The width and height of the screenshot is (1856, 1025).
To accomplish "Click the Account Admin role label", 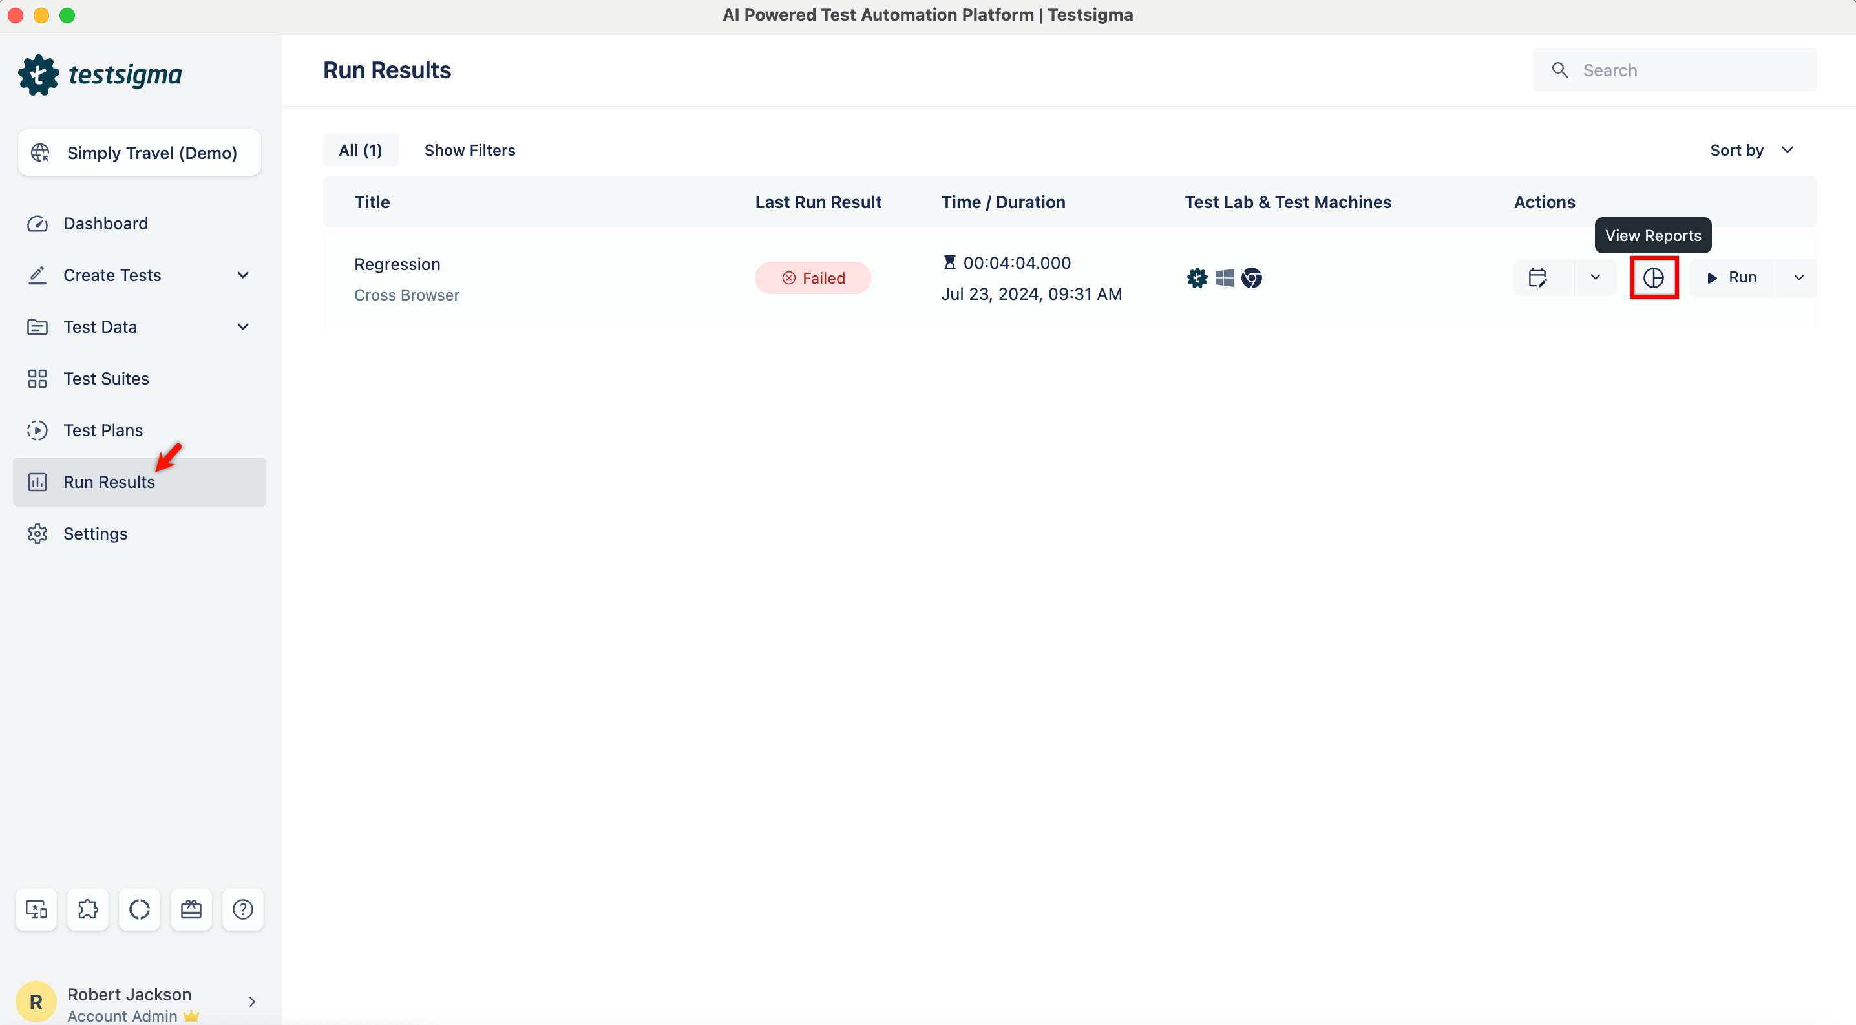I will [x=121, y=1016].
